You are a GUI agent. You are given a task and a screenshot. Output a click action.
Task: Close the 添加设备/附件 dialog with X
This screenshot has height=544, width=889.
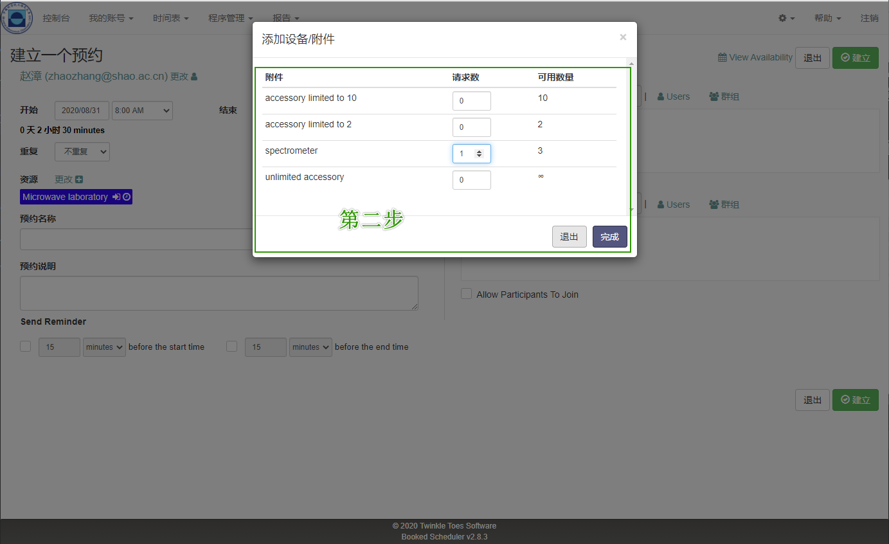point(622,37)
